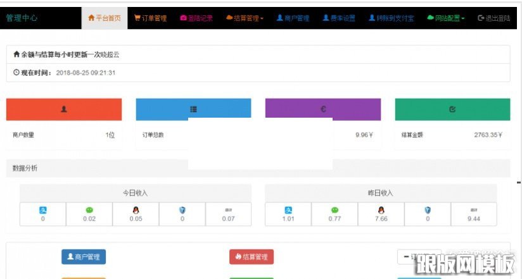
Task: Click 退出登陆 to log out
Action: [x=494, y=18]
